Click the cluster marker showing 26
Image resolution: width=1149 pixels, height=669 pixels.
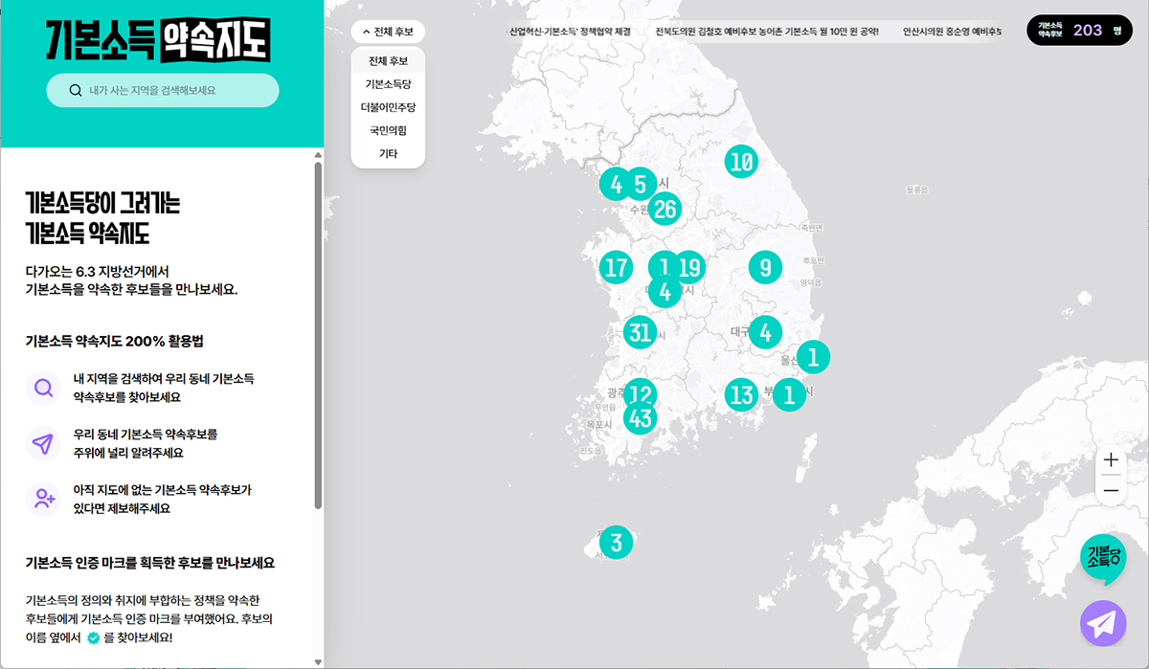[665, 208]
